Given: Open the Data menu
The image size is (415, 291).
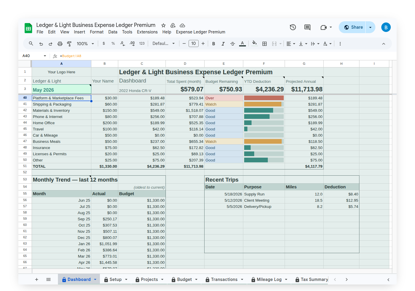Looking at the screenshot, I should pyautogui.click(x=113, y=32).
